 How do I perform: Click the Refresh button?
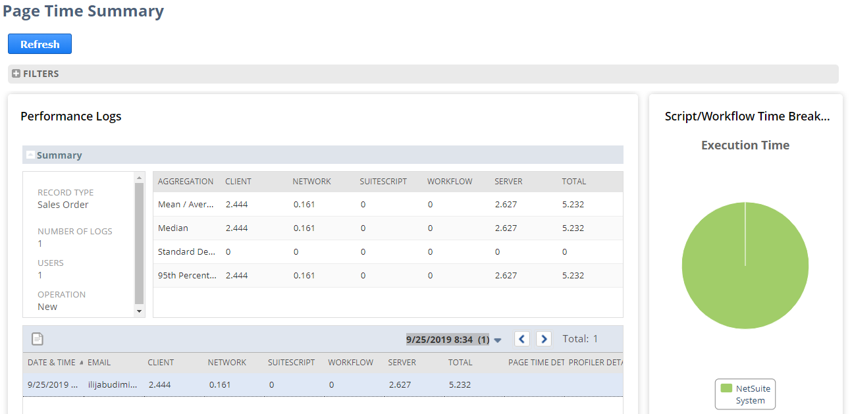point(40,43)
